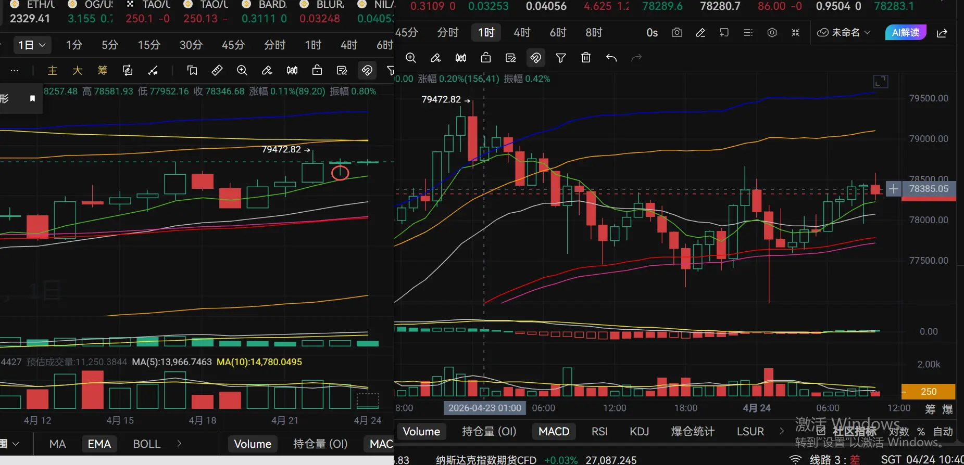Image resolution: width=964 pixels, height=465 pixels.
Task: Select 15分 timeframe in left chart
Action: coord(149,45)
